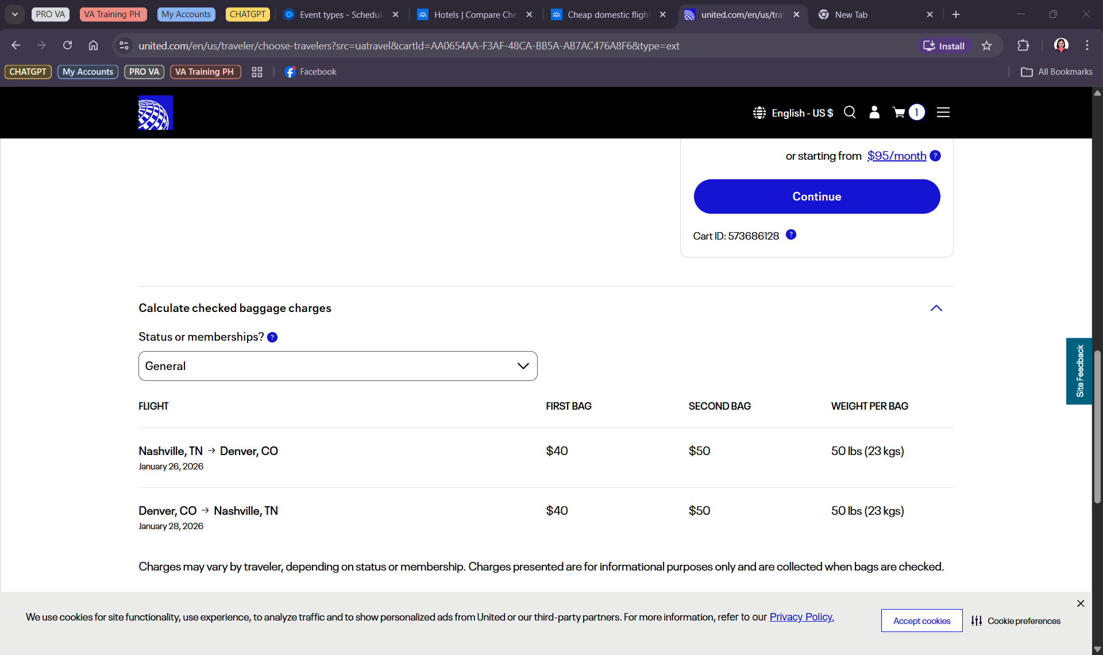Click the United Airlines globe logo
1103x655 pixels.
point(155,113)
